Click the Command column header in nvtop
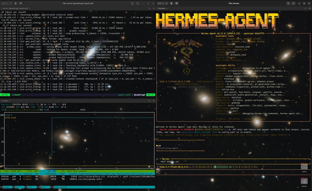312x191 pixels. 82,171
